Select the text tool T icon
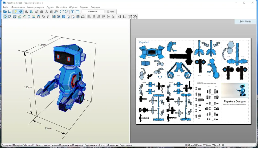 tap(29, 17)
